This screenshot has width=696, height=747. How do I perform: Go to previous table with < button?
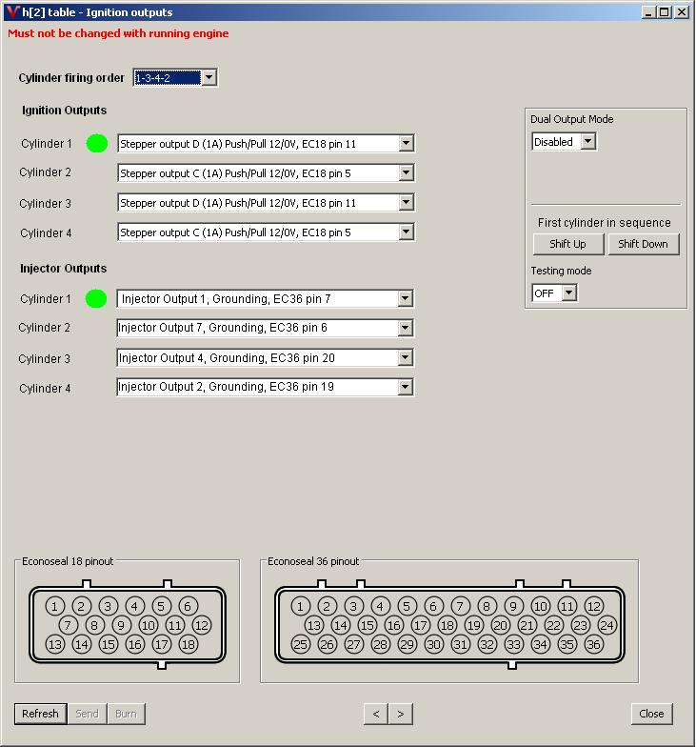point(376,714)
